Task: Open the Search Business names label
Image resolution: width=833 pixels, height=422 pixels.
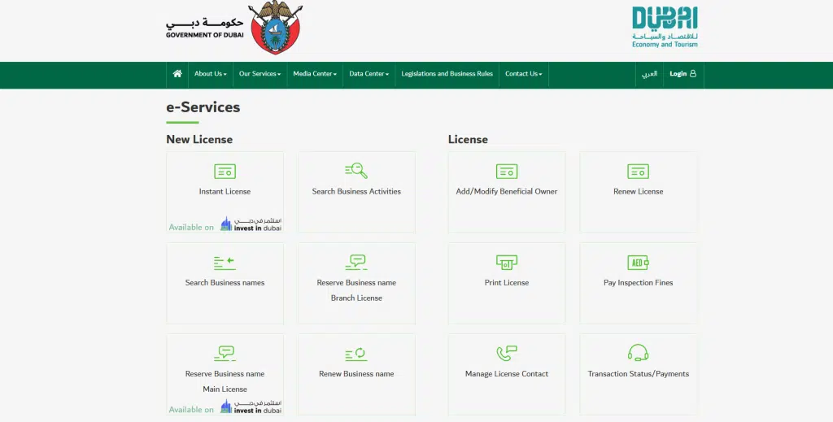Action: tap(225, 283)
